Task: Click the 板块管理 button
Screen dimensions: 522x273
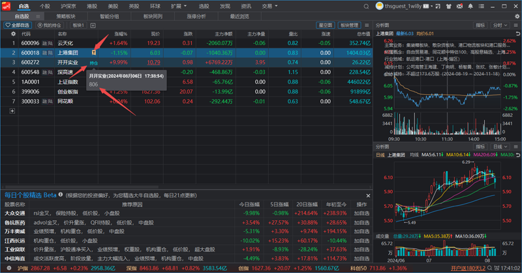Action: (349, 25)
